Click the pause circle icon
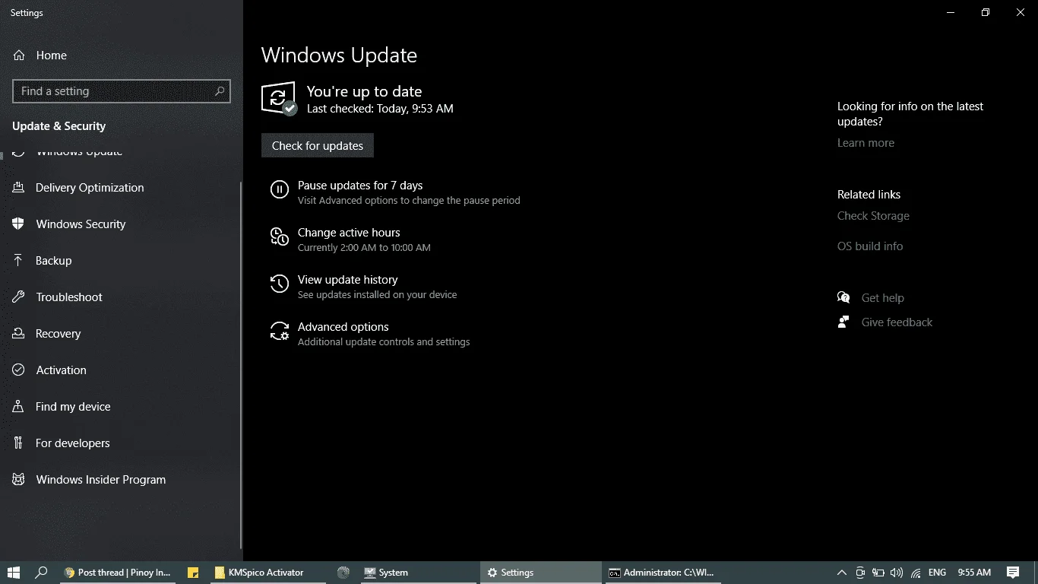 click(280, 190)
